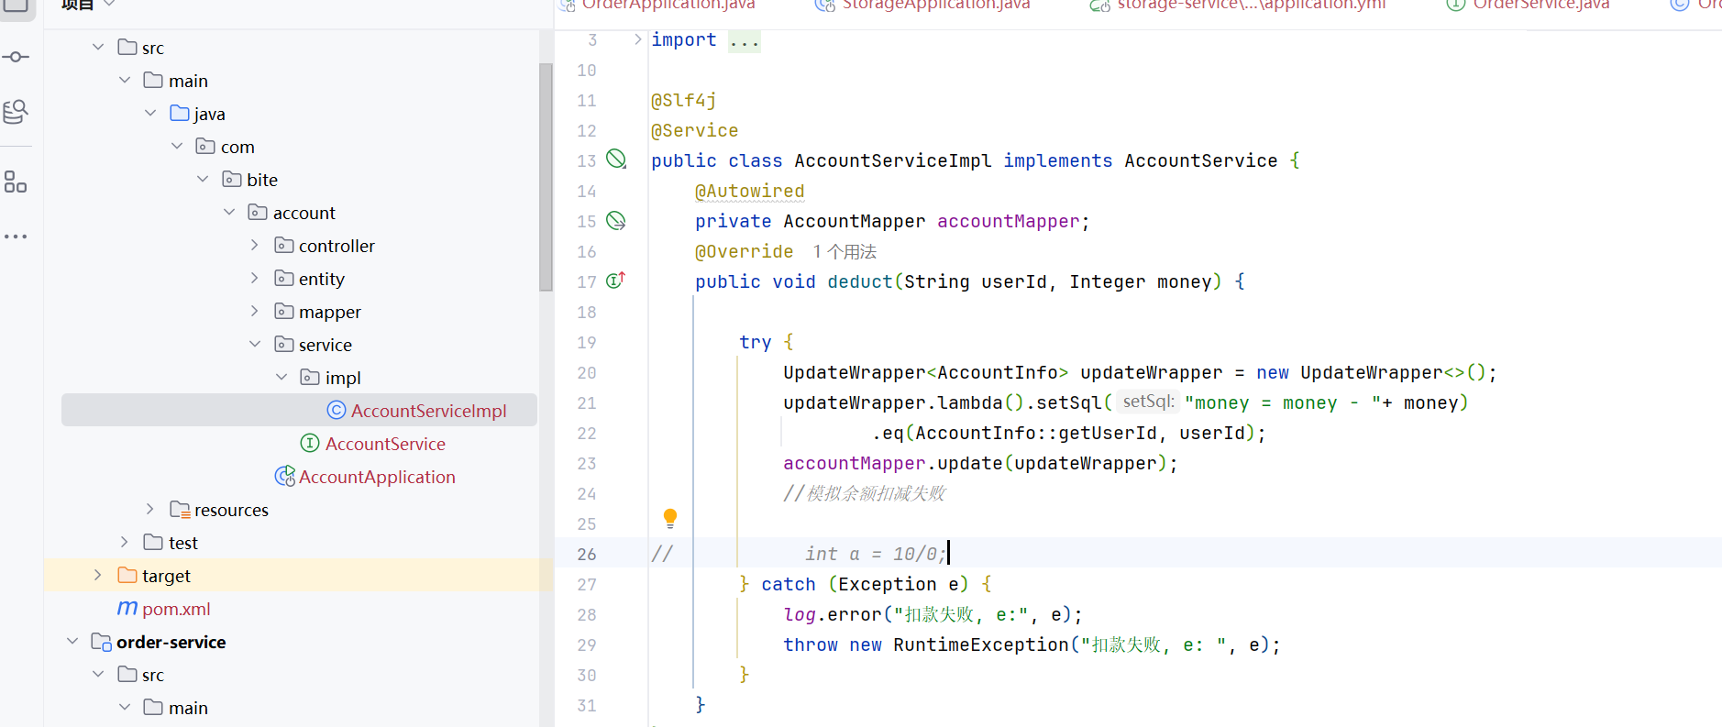Click the mapper package icon

[284, 311]
